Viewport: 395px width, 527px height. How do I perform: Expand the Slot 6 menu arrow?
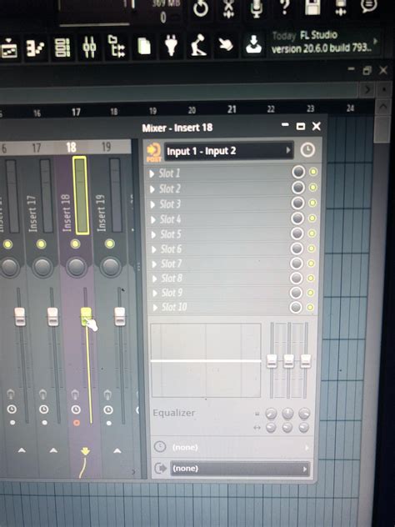[x=154, y=249]
